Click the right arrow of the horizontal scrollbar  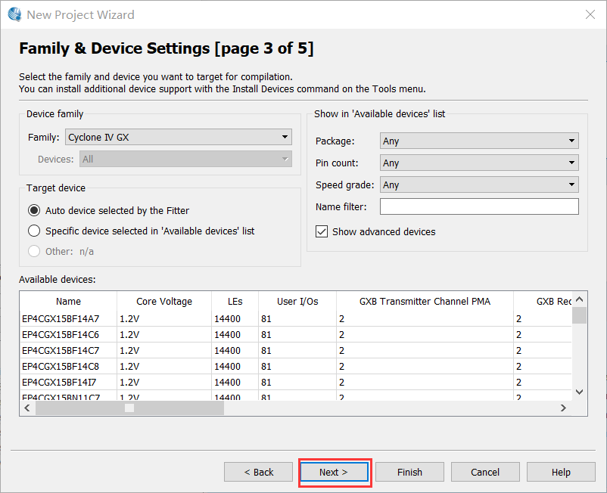(x=563, y=408)
